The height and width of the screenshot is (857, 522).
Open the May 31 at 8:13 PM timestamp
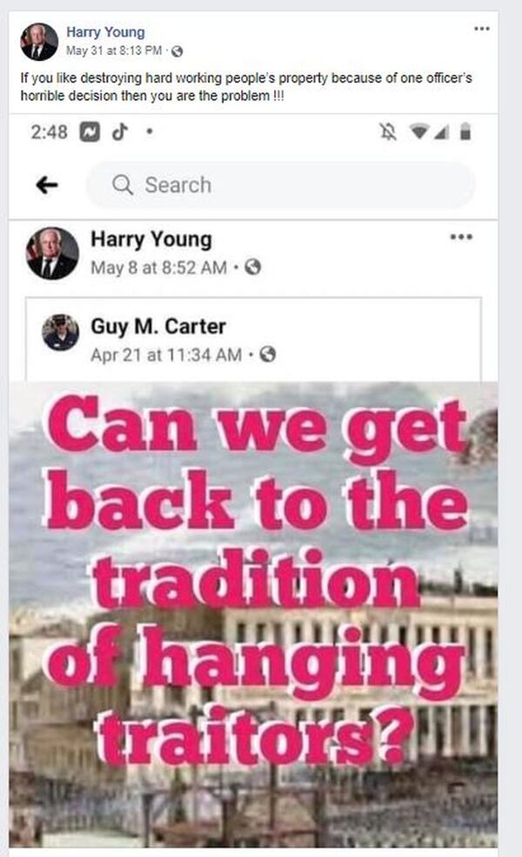click(114, 51)
